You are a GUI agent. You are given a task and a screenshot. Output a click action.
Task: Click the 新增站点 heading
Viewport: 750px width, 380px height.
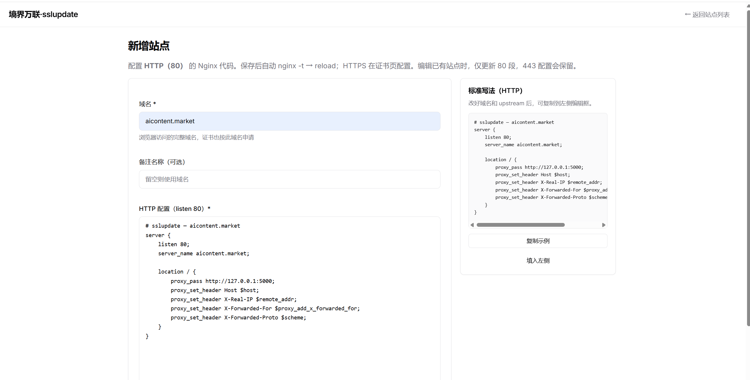pyautogui.click(x=149, y=46)
